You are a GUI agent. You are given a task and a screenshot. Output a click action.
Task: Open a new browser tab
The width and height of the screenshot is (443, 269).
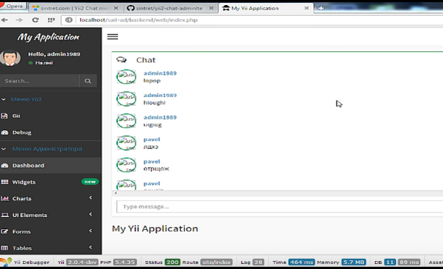[321, 8]
